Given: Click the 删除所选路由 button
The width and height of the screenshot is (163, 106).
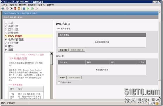Looking at the screenshot, I should tap(75, 78).
